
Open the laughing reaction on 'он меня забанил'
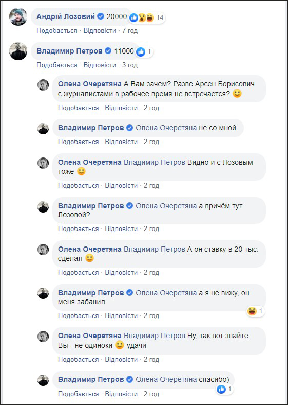coord(252,311)
